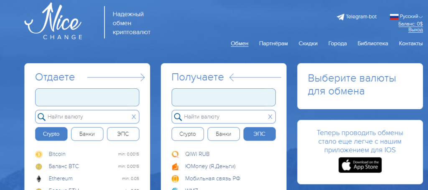428x190 pixels.
Task: Open the Библиотека menu item
Action: [x=372, y=44]
